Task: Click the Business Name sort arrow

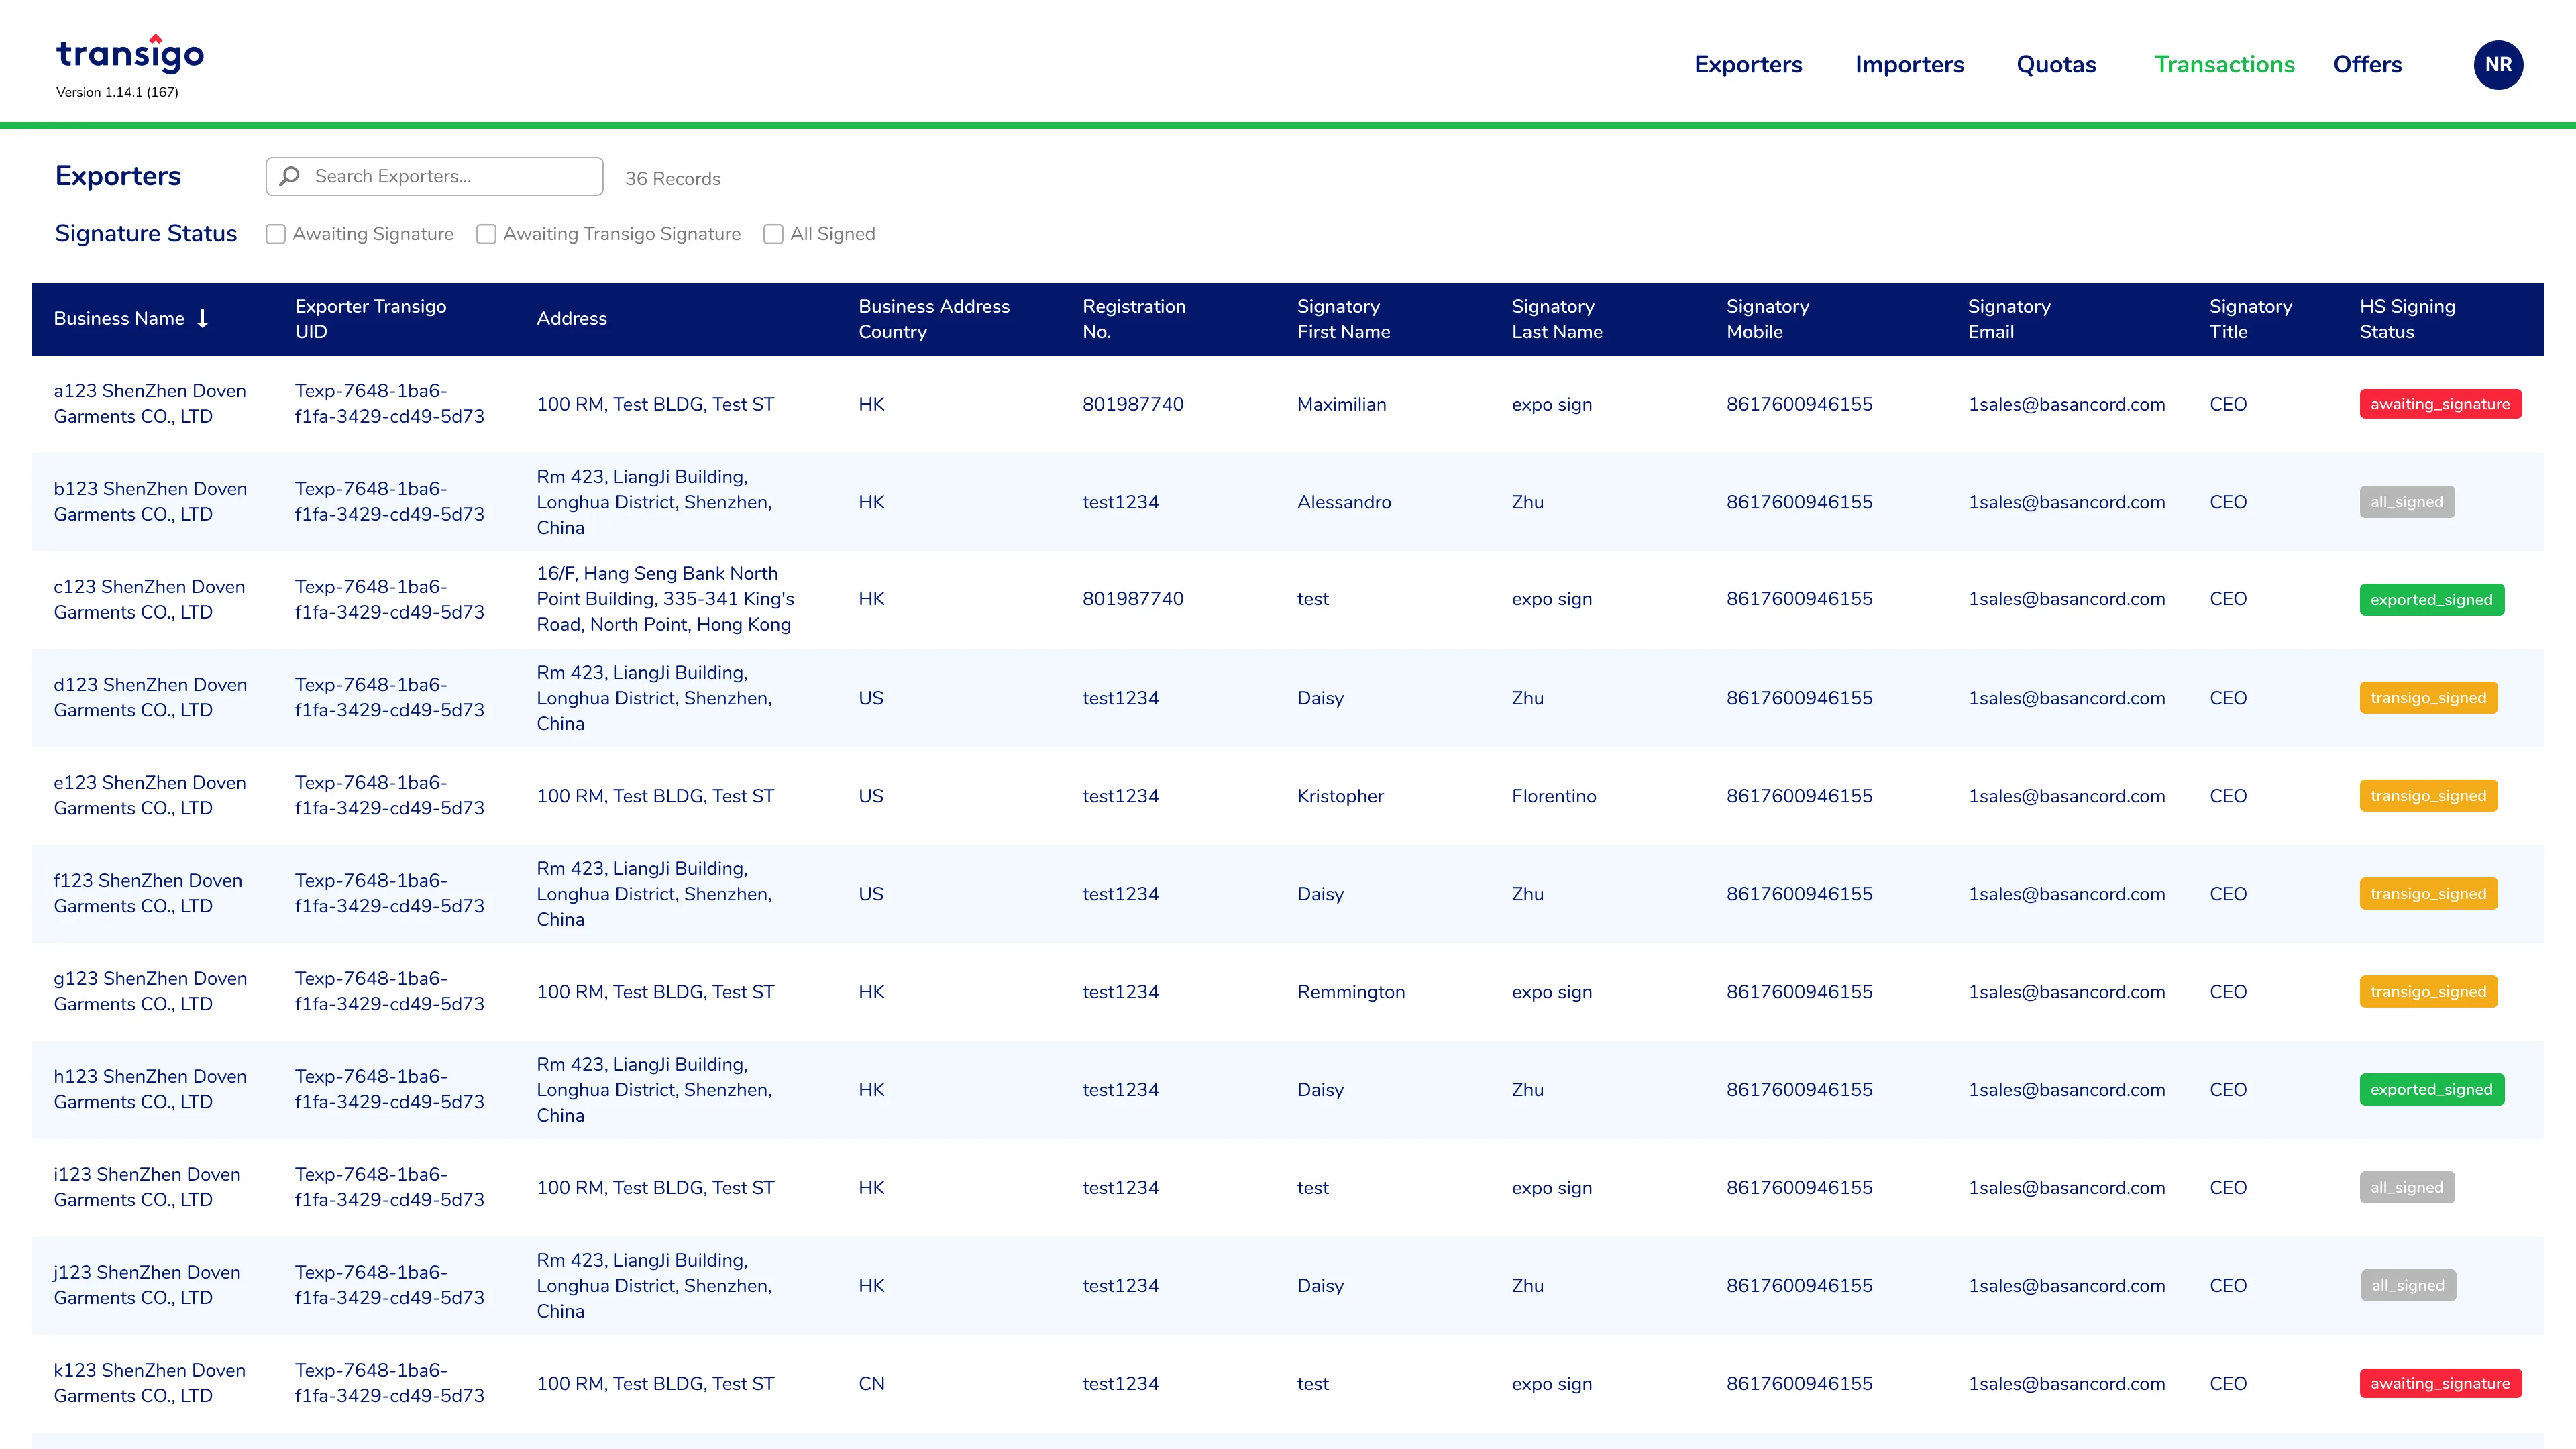Action: [x=203, y=319]
